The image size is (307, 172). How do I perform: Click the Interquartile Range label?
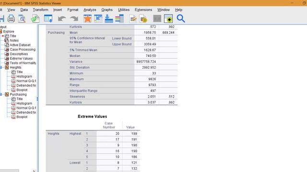pos(83,91)
